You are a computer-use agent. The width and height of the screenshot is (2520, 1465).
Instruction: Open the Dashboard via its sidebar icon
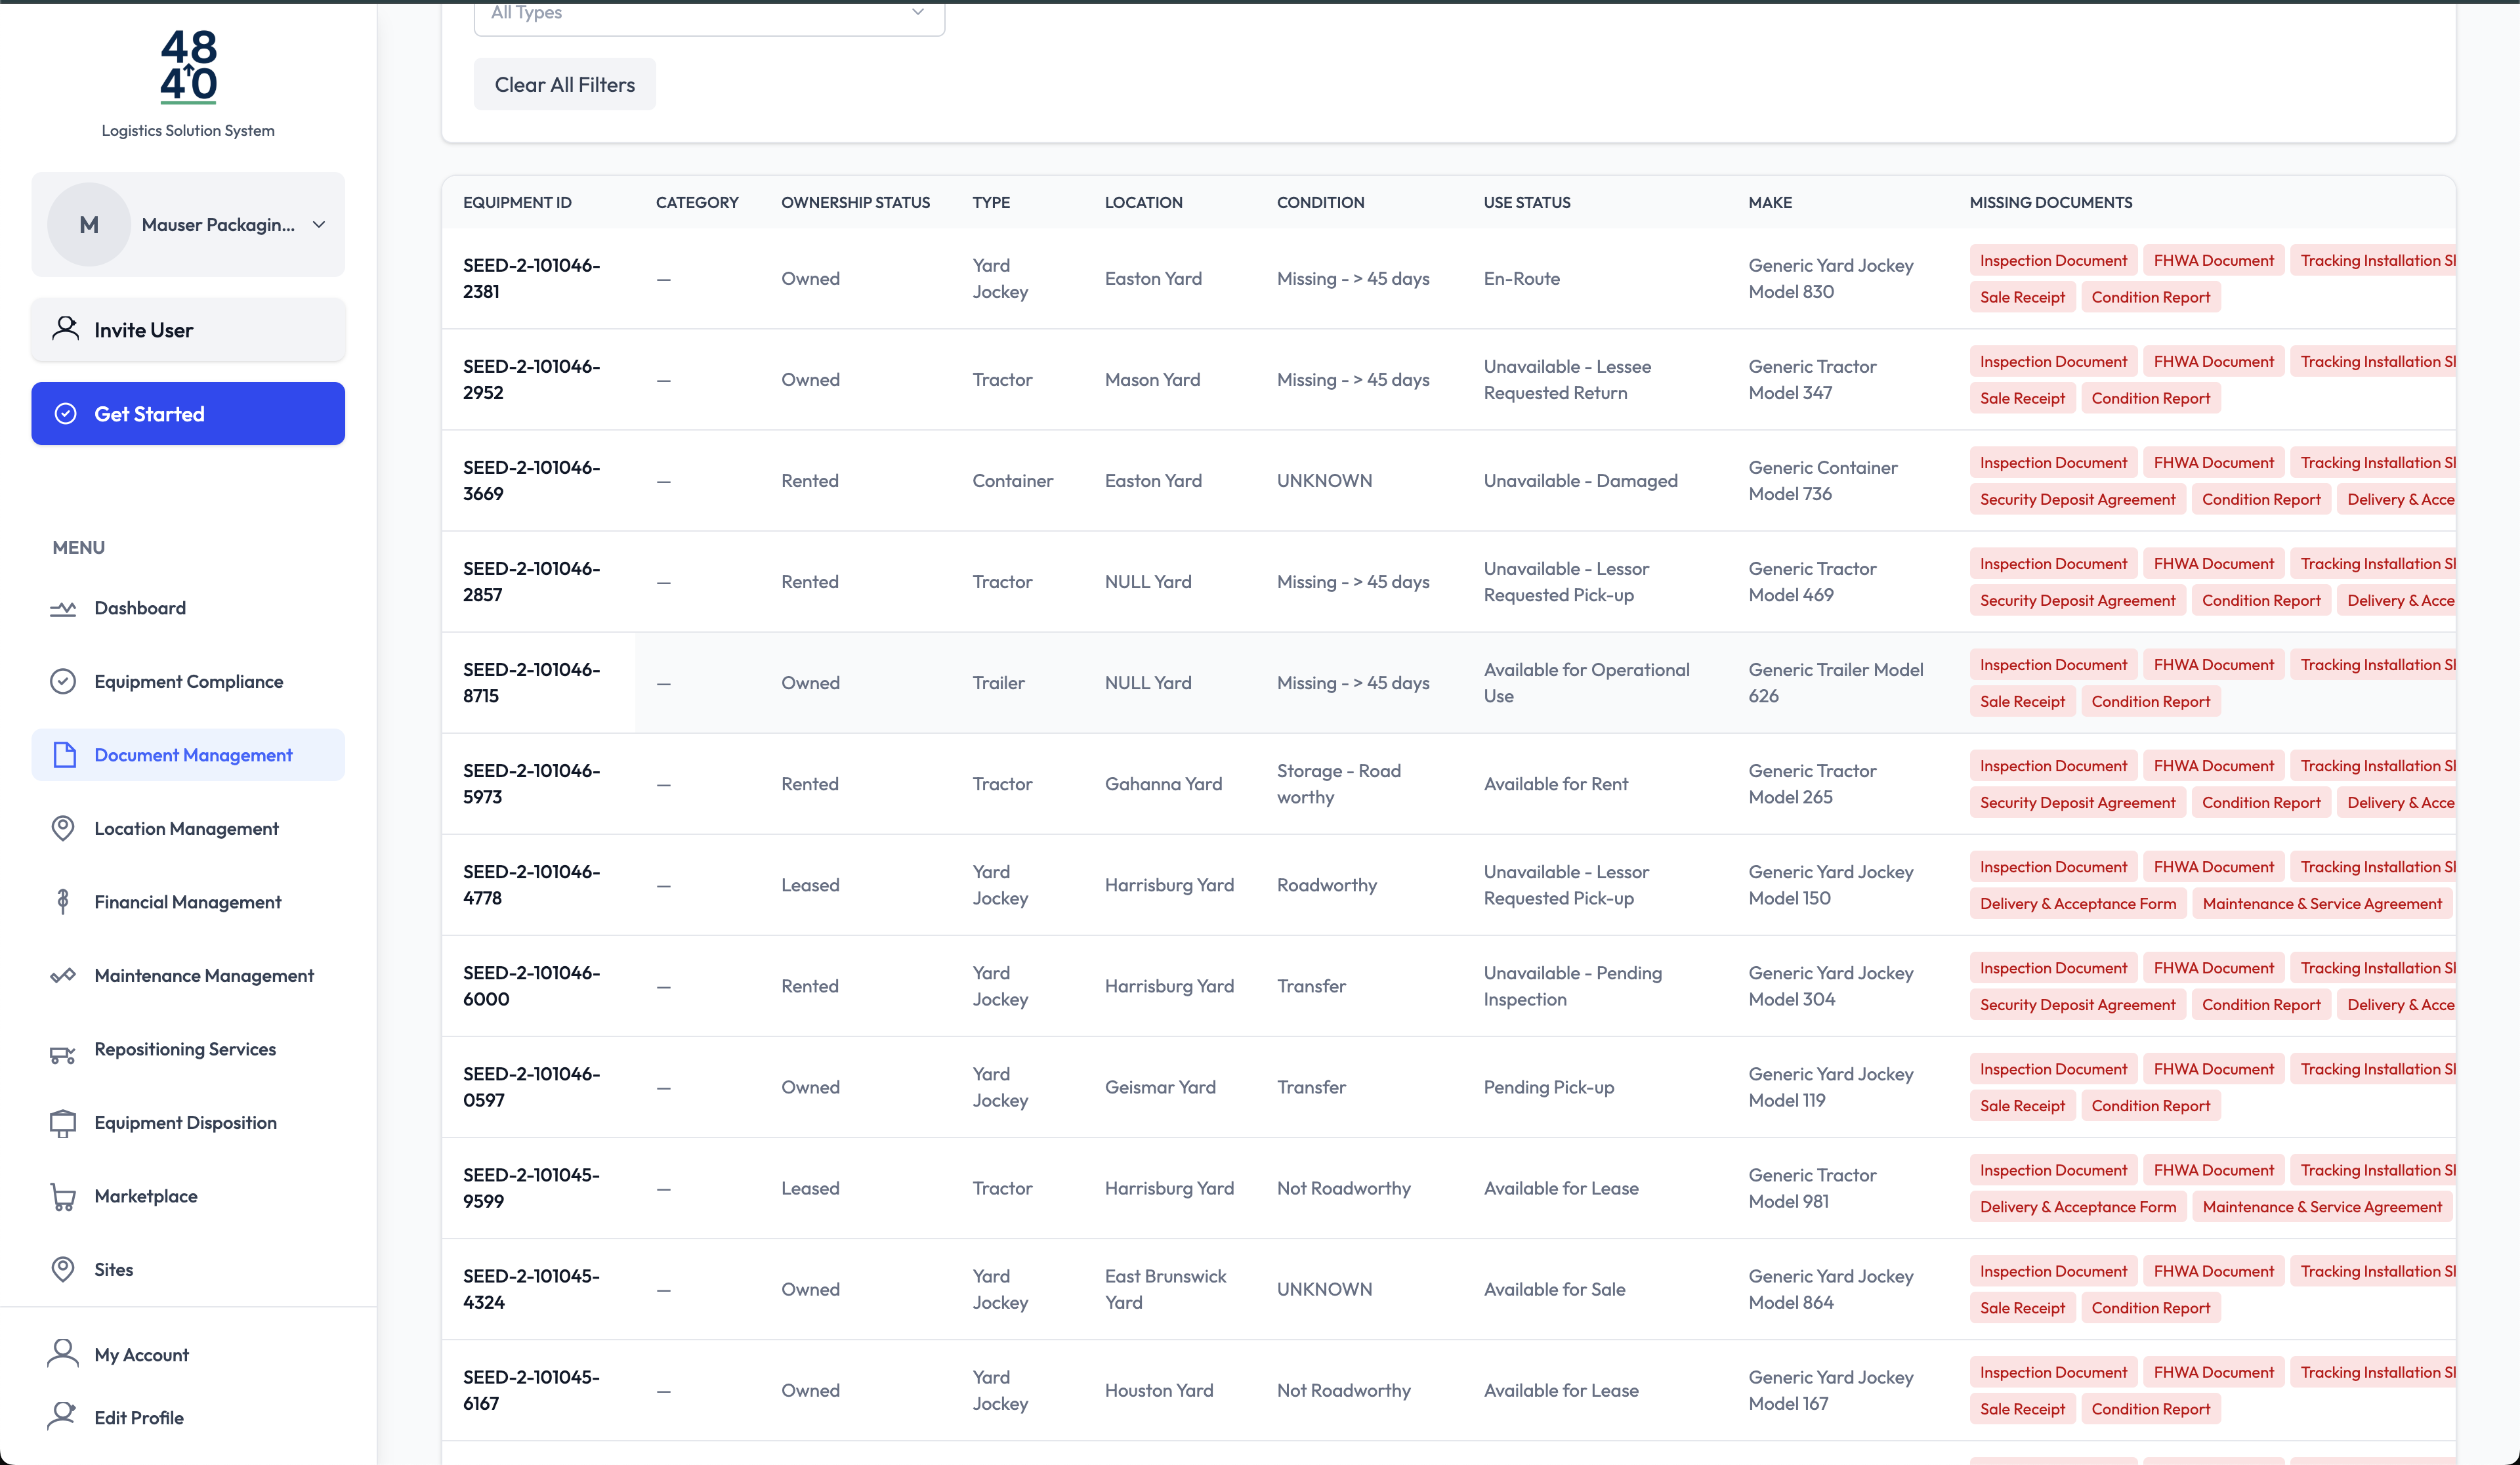(x=63, y=607)
